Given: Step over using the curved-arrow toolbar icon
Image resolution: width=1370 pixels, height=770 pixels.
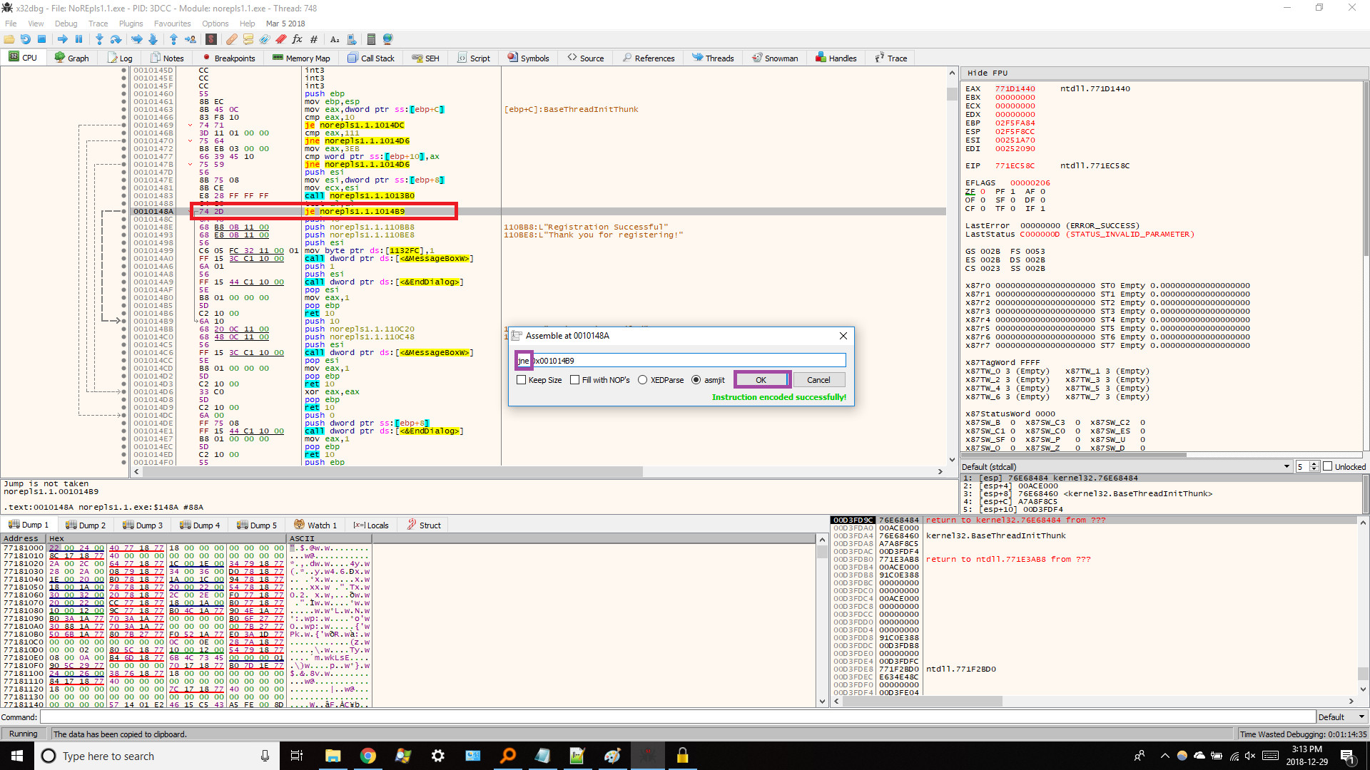Looking at the screenshot, I should click(116, 39).
